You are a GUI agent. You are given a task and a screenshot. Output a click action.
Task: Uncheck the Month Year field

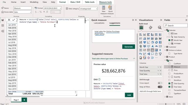click(x=169, y=40)
